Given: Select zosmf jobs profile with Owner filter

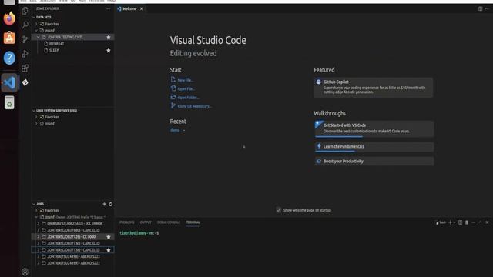Looking at the screenshot, I should pyautogui.click(x=72, y=217).
